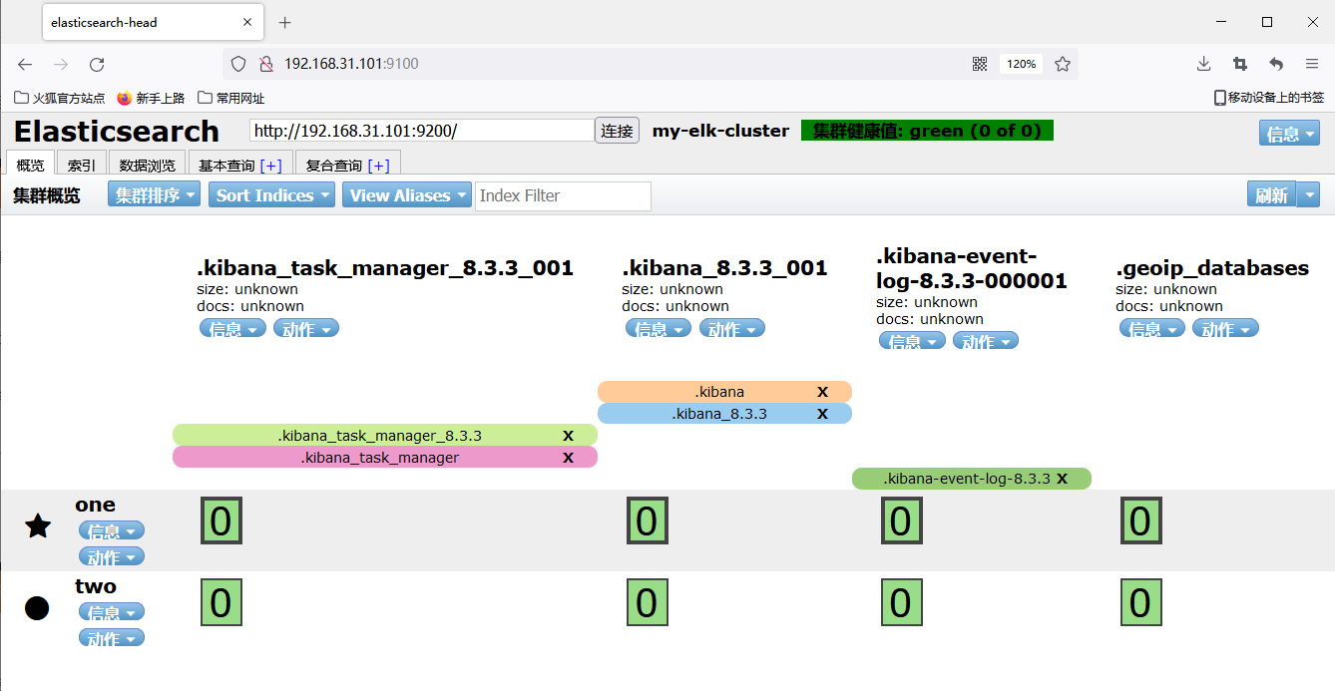Bookmark this page with the star icon

pos(1063,64)
